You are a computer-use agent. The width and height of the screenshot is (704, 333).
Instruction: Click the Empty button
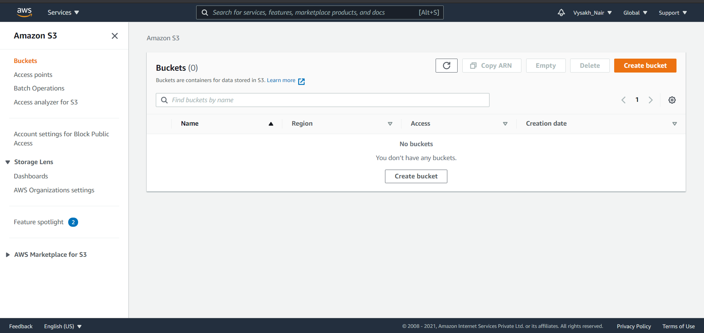[x=546, y=66]
